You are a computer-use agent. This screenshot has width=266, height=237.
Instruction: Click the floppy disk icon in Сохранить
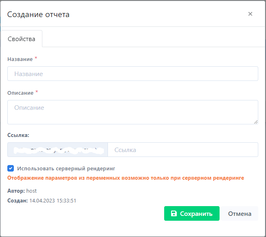(x=174, y=214)
